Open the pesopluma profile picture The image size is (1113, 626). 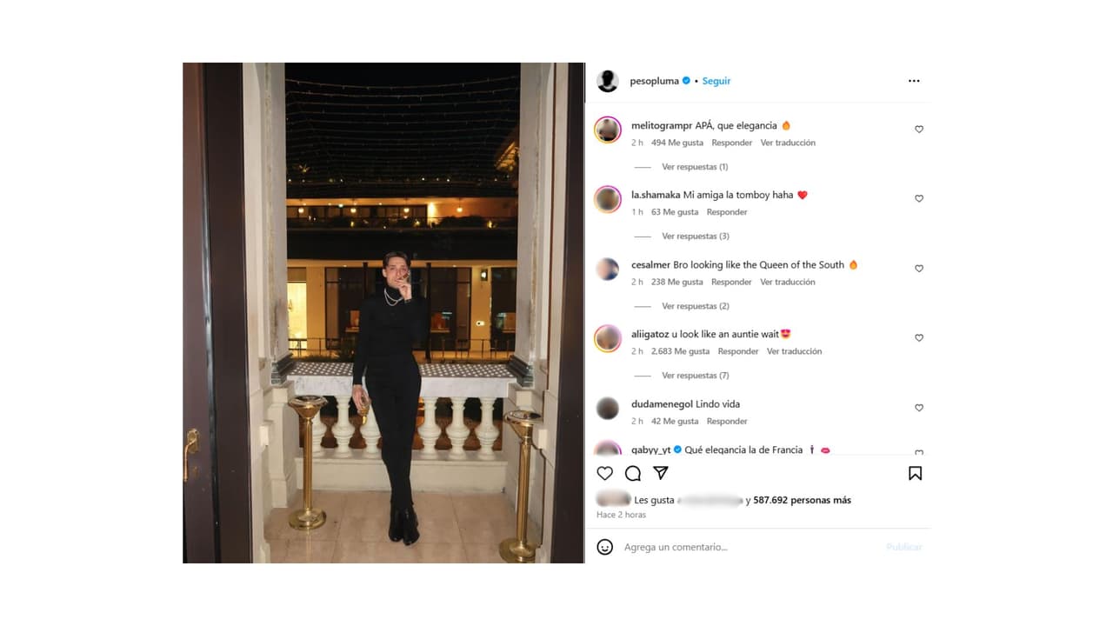click(608, 81)
